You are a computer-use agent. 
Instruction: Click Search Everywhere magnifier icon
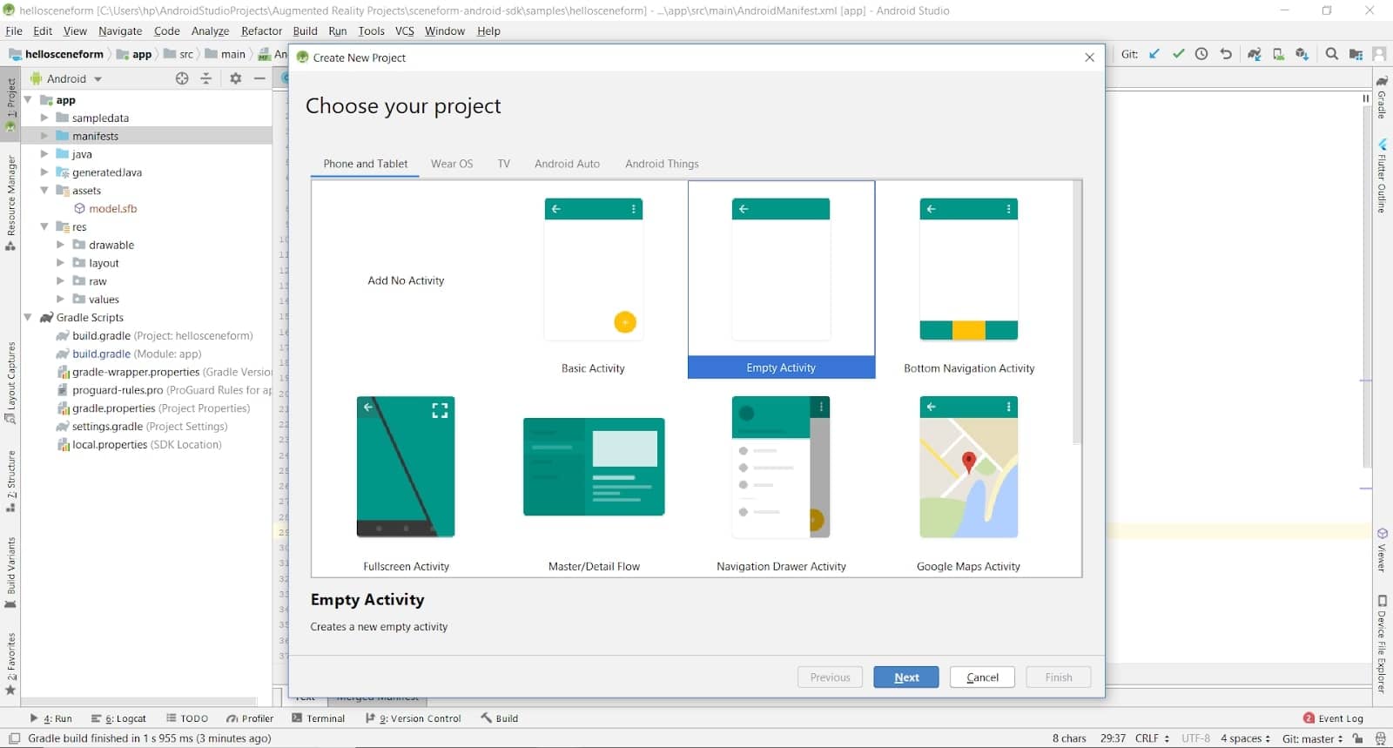[1331, 54]
